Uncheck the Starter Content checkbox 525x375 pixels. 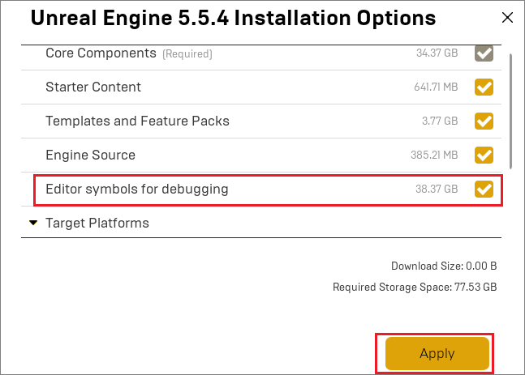[x=484, y=87]
